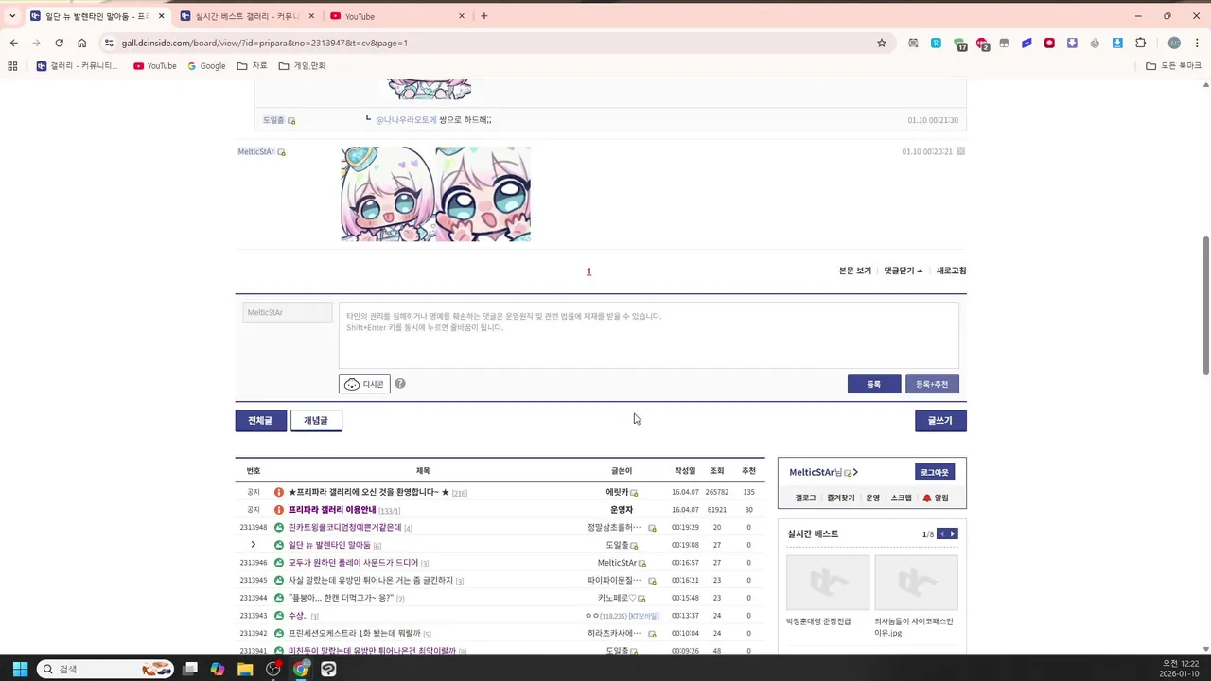Open MelticStAr profile arrow in sidebar
The image size is (1211, 681).
[854, 472]
